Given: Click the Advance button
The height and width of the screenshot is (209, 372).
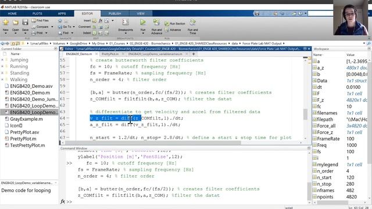Looking at the screenshot, I should point(173,30).
